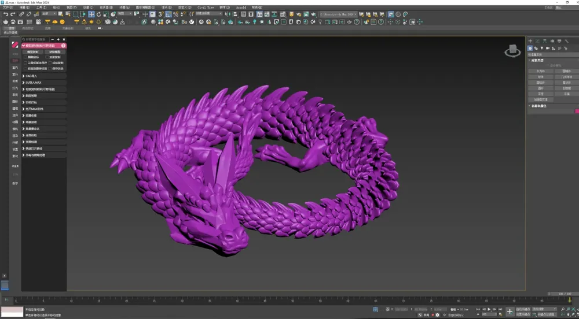The image size is (579, 319).
Task: Select the Link tool icon
Action: (21, 14)
